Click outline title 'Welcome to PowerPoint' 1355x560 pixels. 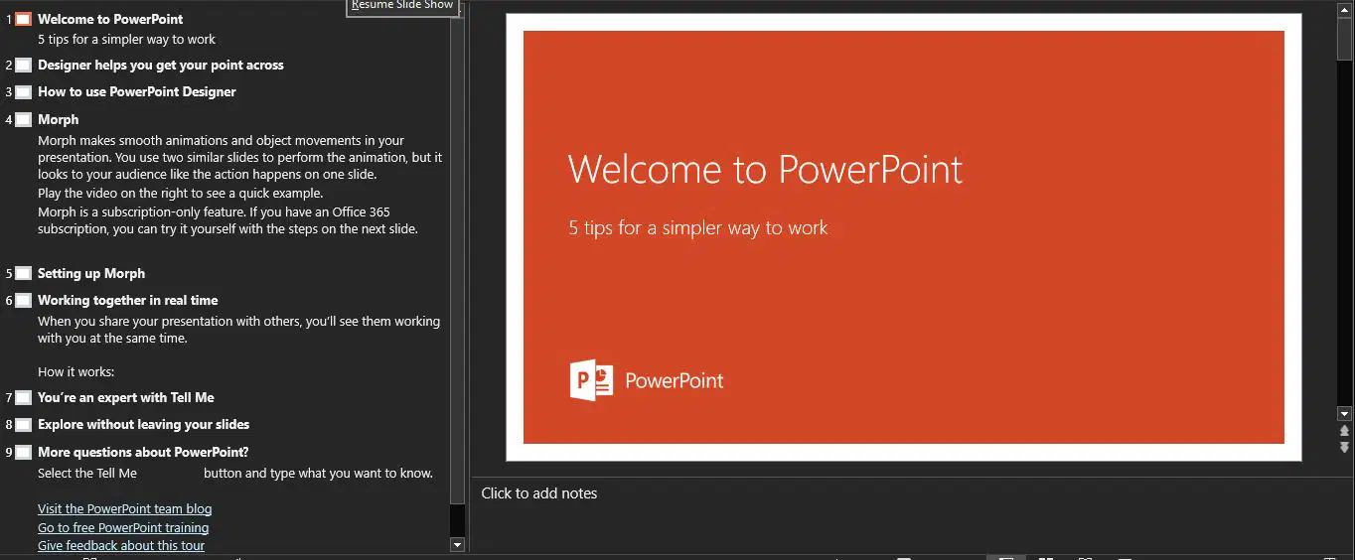[x=110, y=19]
